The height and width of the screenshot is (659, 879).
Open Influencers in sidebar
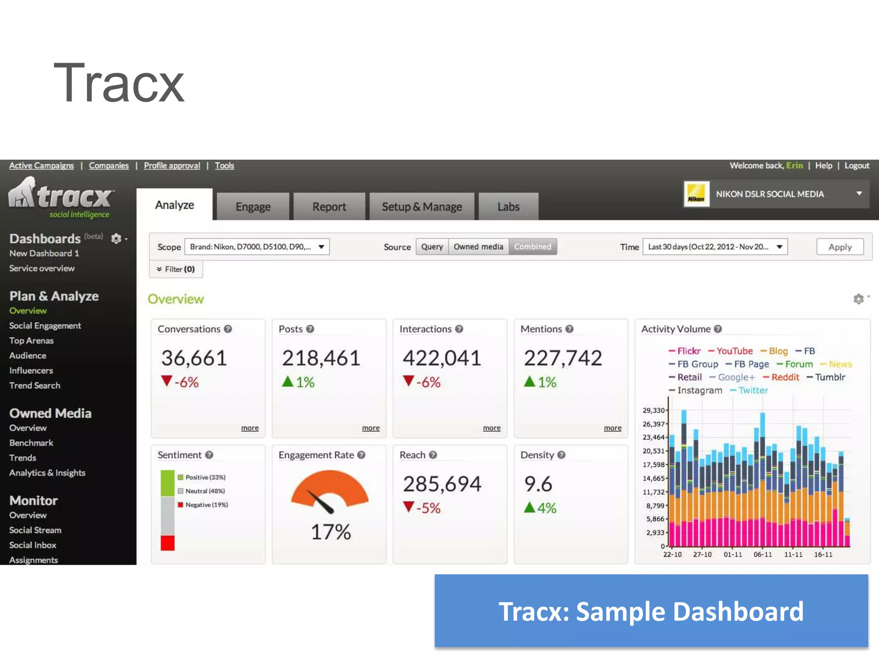pos(31,371)
